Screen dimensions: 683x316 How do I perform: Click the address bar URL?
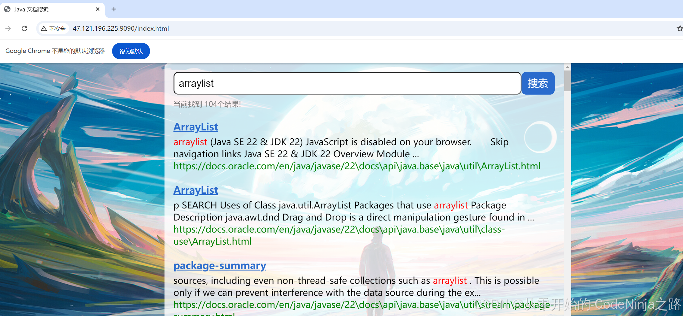click(121, 28)
